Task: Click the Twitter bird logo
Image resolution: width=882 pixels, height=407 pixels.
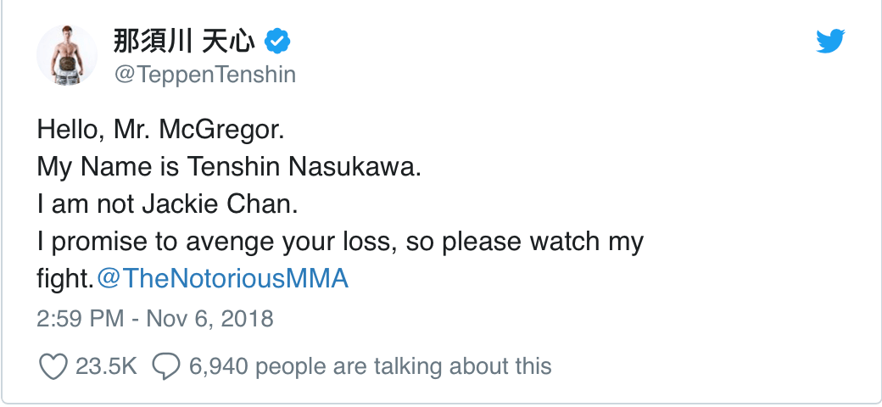Action: pos(831,41)
